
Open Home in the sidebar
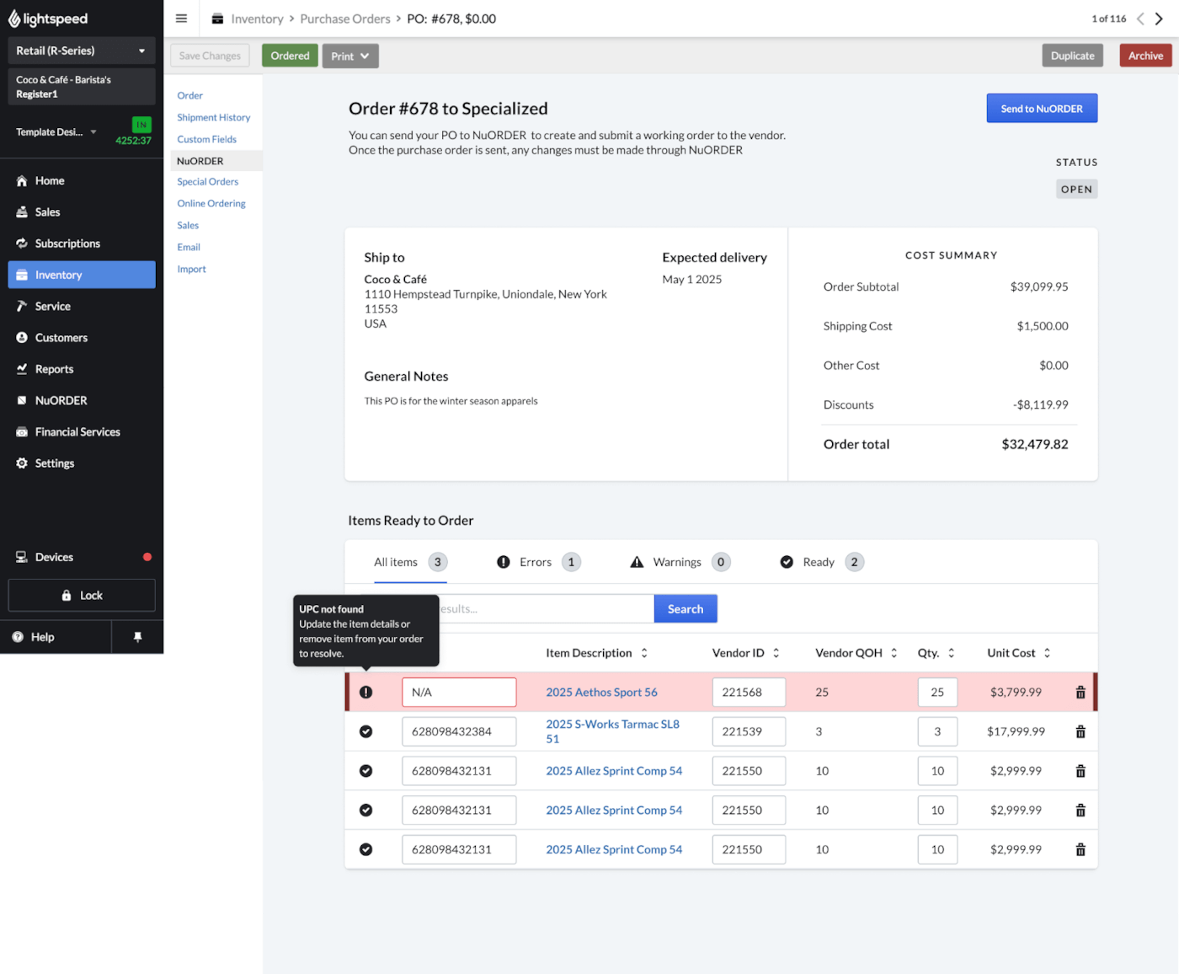click(82, 180)
